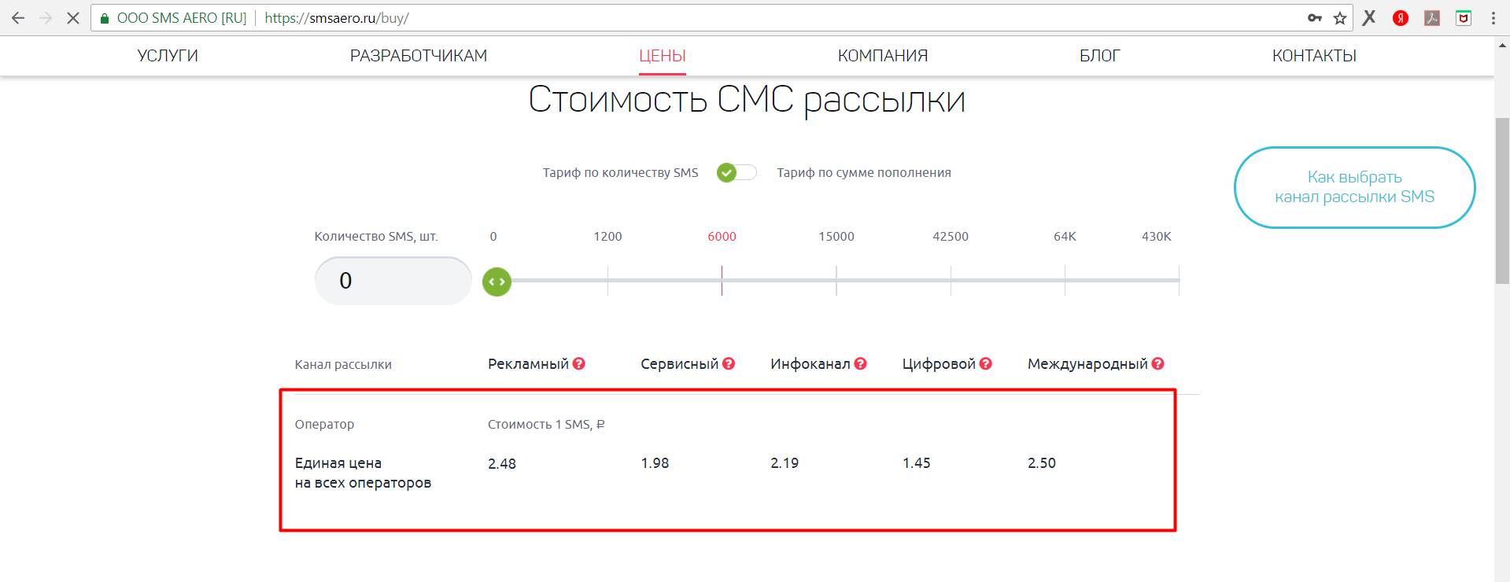Click the price value 1.45
Screen dimensions: 1510x582
click(916, 463)
